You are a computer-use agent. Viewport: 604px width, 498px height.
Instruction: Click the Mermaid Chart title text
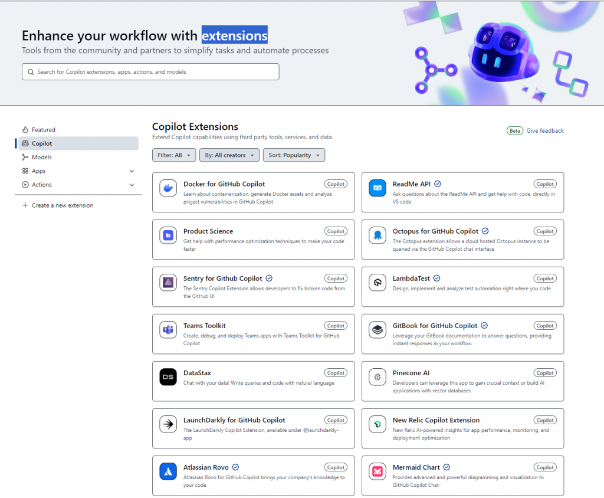tap(416, 467)
